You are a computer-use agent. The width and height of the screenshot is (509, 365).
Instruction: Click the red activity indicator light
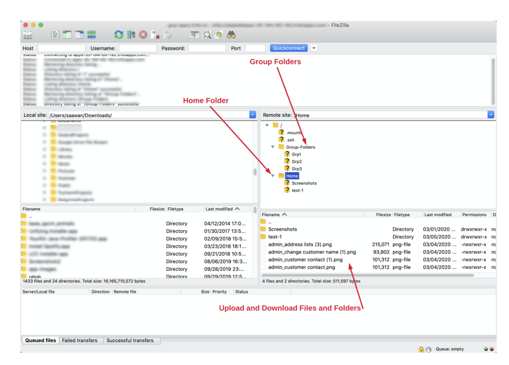click(x=492, y=349)
